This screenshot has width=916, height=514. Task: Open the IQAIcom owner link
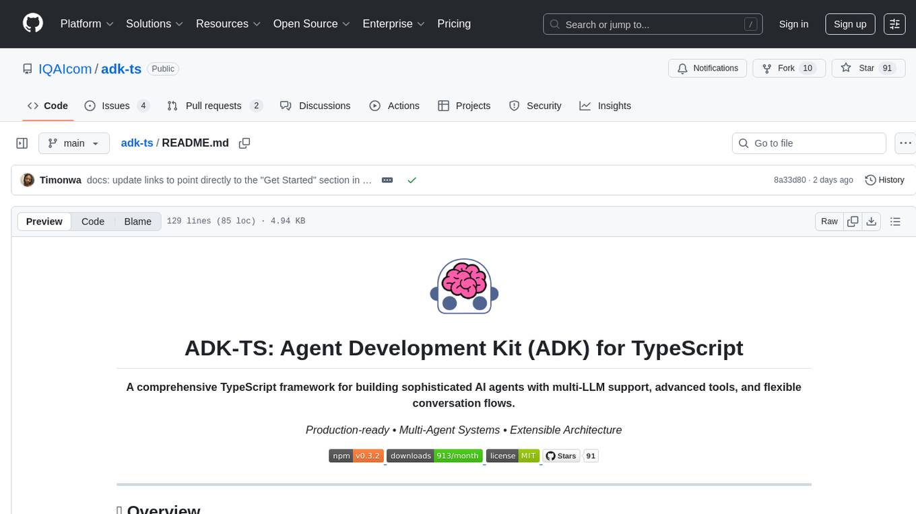65,69
